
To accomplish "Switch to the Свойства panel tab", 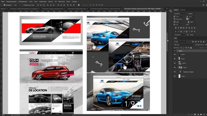I will click(x=183, y=10).
